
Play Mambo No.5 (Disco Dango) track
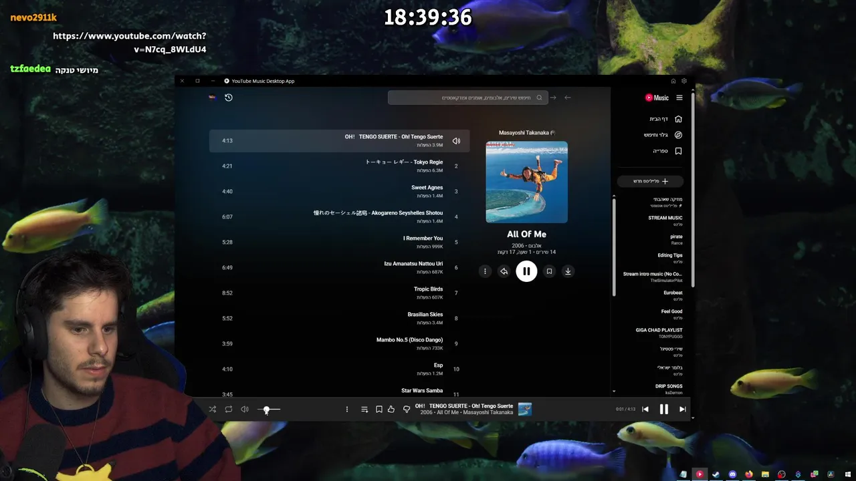pos(339,343)
